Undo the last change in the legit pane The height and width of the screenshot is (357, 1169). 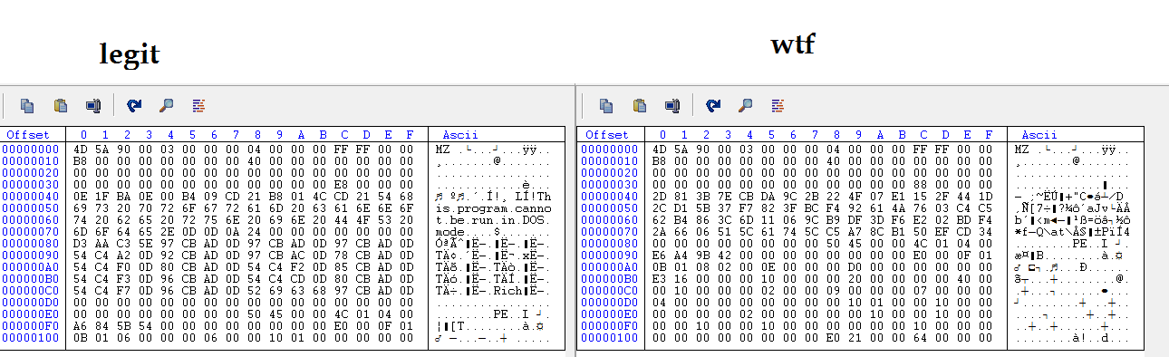click(135, 105)
